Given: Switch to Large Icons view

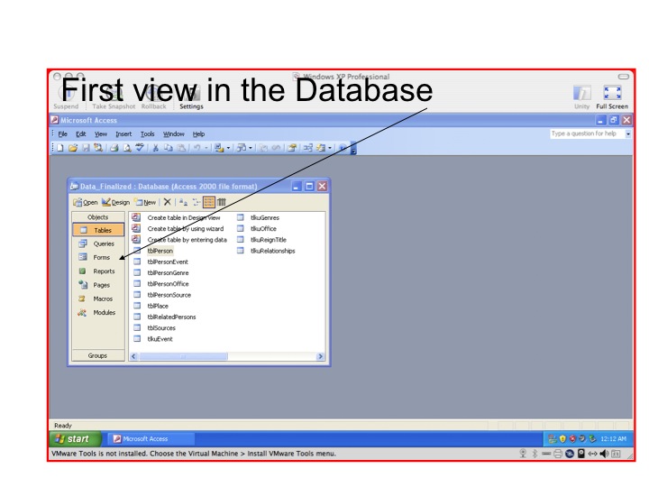Looking at the screenshot, I should [x=183, y=202].
